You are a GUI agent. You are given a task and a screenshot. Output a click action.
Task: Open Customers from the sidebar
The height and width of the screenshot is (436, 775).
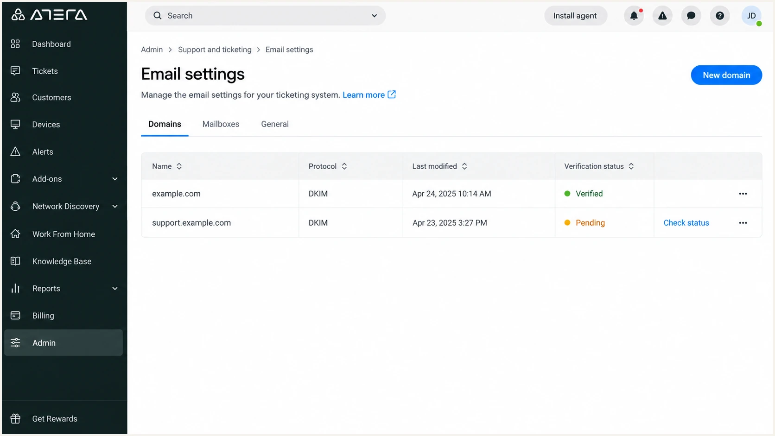(64, 97)
